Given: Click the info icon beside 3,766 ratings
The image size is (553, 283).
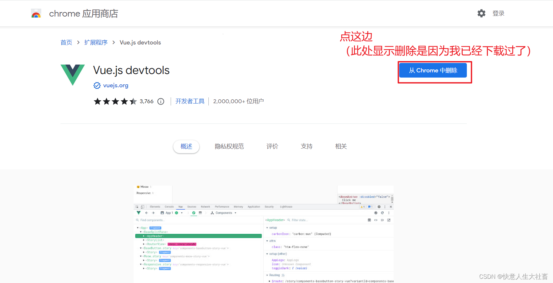Looking at the screenshot, I should point(161,102).
